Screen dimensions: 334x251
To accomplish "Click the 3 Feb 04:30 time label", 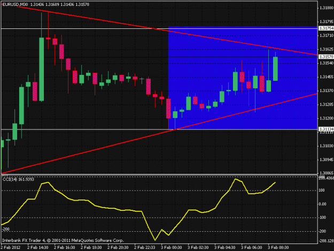I will point(225,247).
